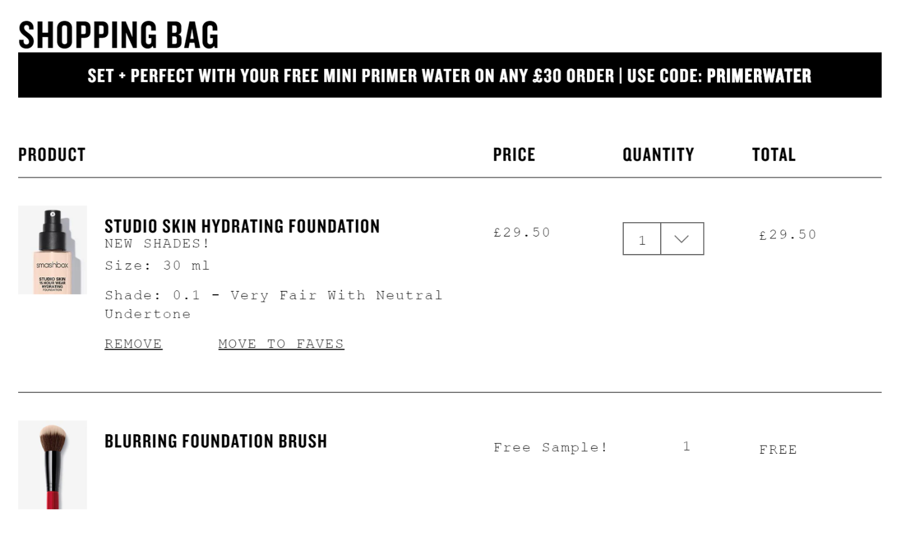Click the Blurring Foundation Brush thumbnail

point(53,465)
